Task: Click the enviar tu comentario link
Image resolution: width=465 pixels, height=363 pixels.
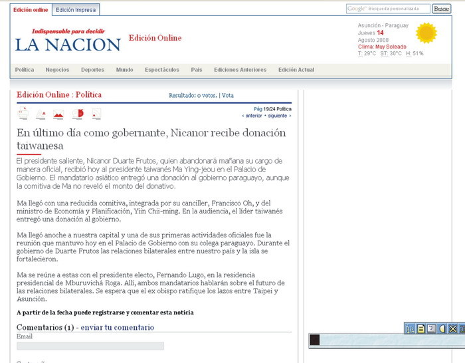Action: point(118,327)
